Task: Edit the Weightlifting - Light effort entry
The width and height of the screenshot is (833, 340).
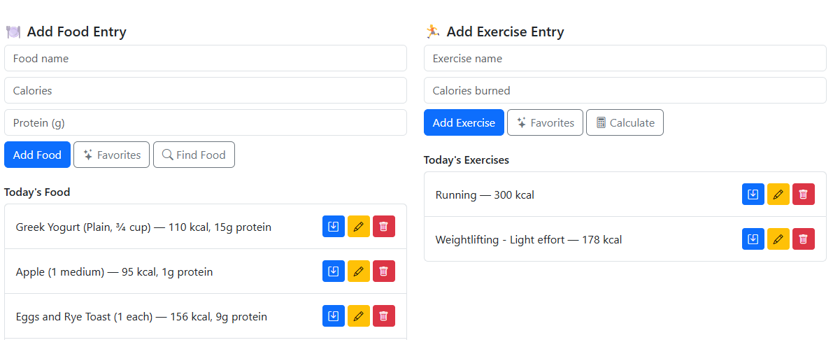Action: 778,239
